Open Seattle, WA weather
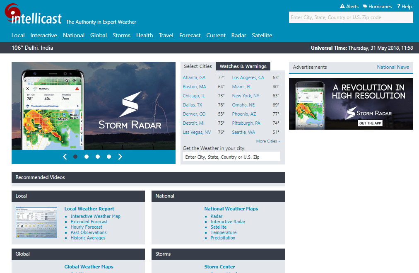Screen dimensions: 419x273 [x=243, y=132]
